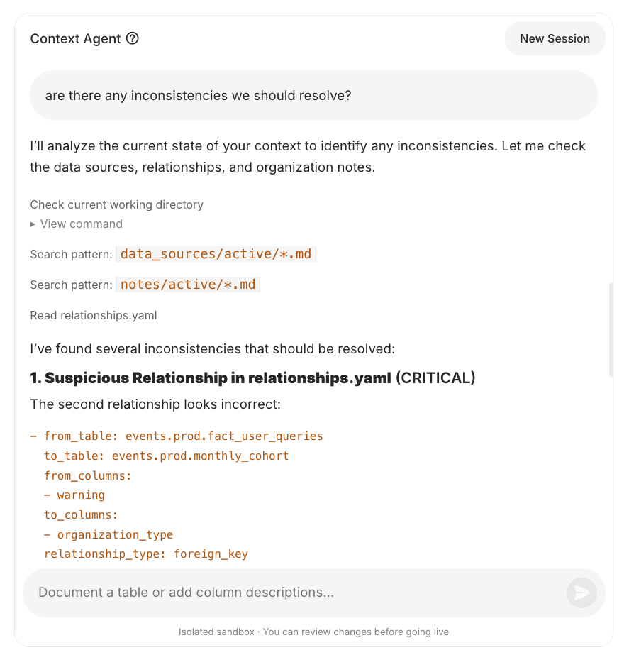Select the 'Read relationships.yaml' step
Viewport: 629px width, 655px height.
pos(94,315)
